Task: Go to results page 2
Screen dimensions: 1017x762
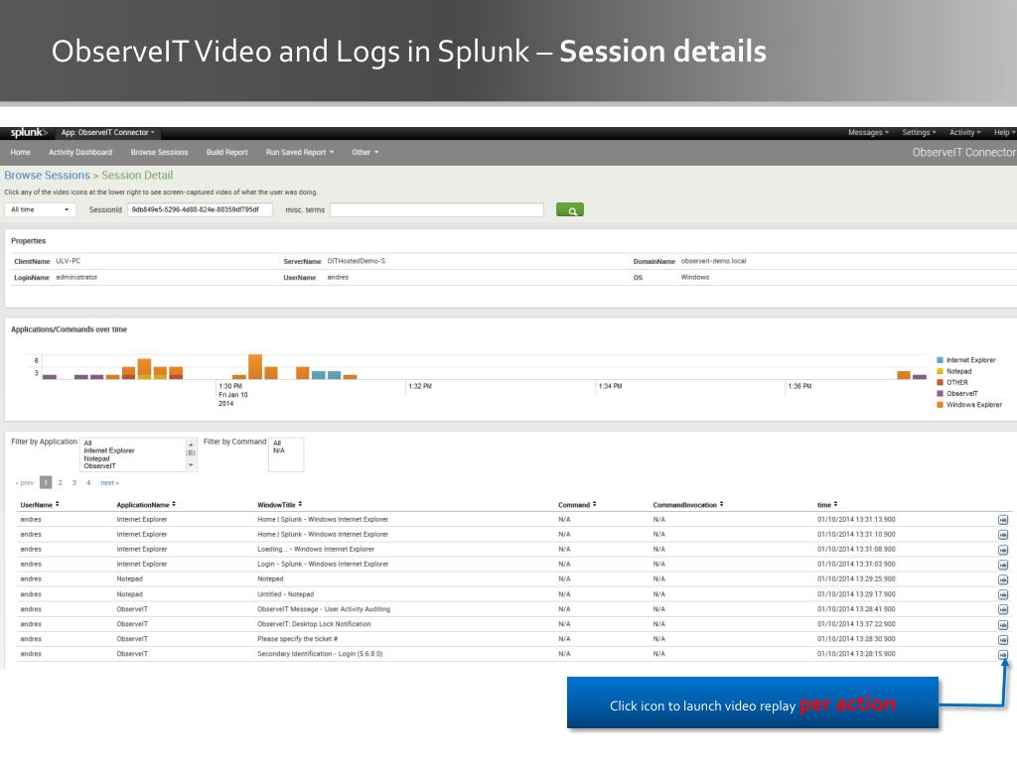Action: (x=61, y=483)
